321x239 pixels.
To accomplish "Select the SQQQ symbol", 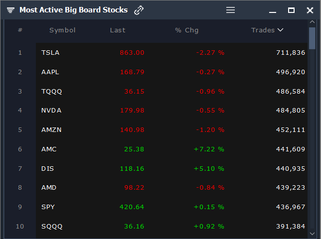I will pos(52,227).
